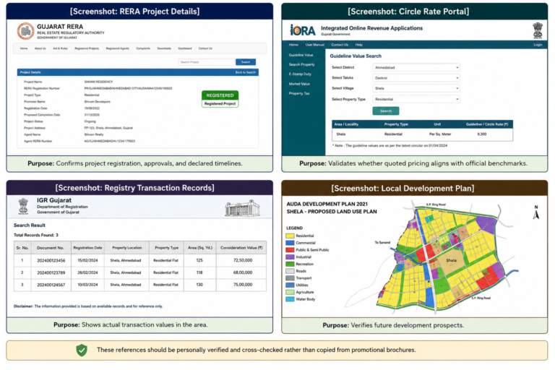The width and height of the screenshot is (555, 370).
Task: Click SHIVAM RESIDENCY project name value
Action: point(98,82)
